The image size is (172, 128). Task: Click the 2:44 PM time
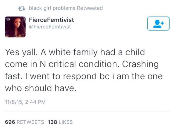tap(35, 102)
